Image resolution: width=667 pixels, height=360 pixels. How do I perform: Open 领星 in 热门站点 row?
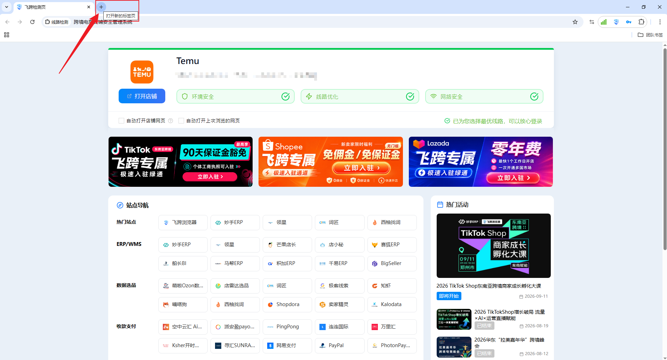(x=287, y=223)
